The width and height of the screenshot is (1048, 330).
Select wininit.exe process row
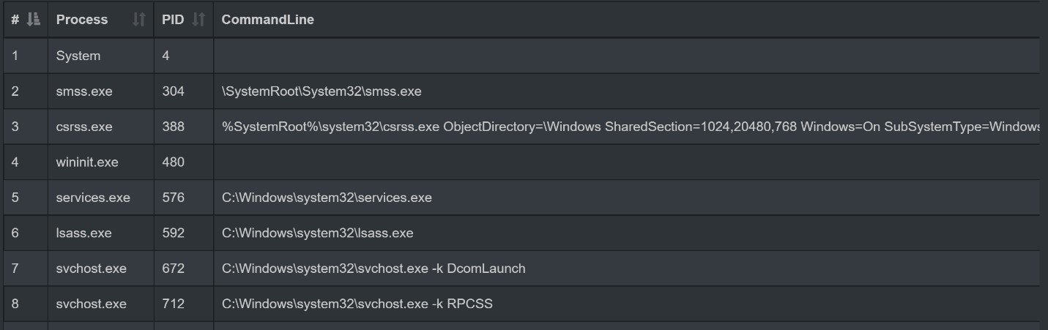(x=521, y=162)
